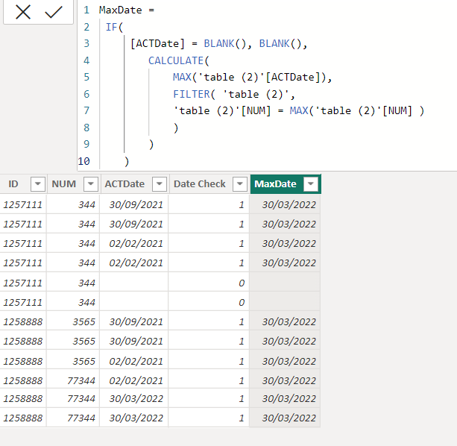Open ACTDate column filter dropdown
Image resolution: width=457 pixels, height=446 pixels.
tap(159, 184)
